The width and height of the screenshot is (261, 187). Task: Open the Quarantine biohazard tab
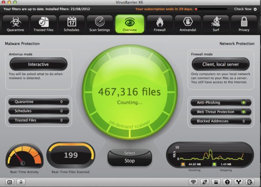(x=15, y=24)
